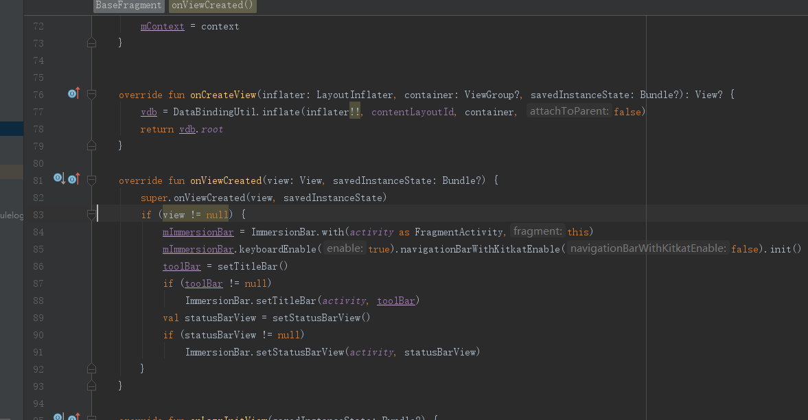The height and width of the screenshot is (420, 808).
Task: Click the fold marker on line 73
Action: [91, 43]
